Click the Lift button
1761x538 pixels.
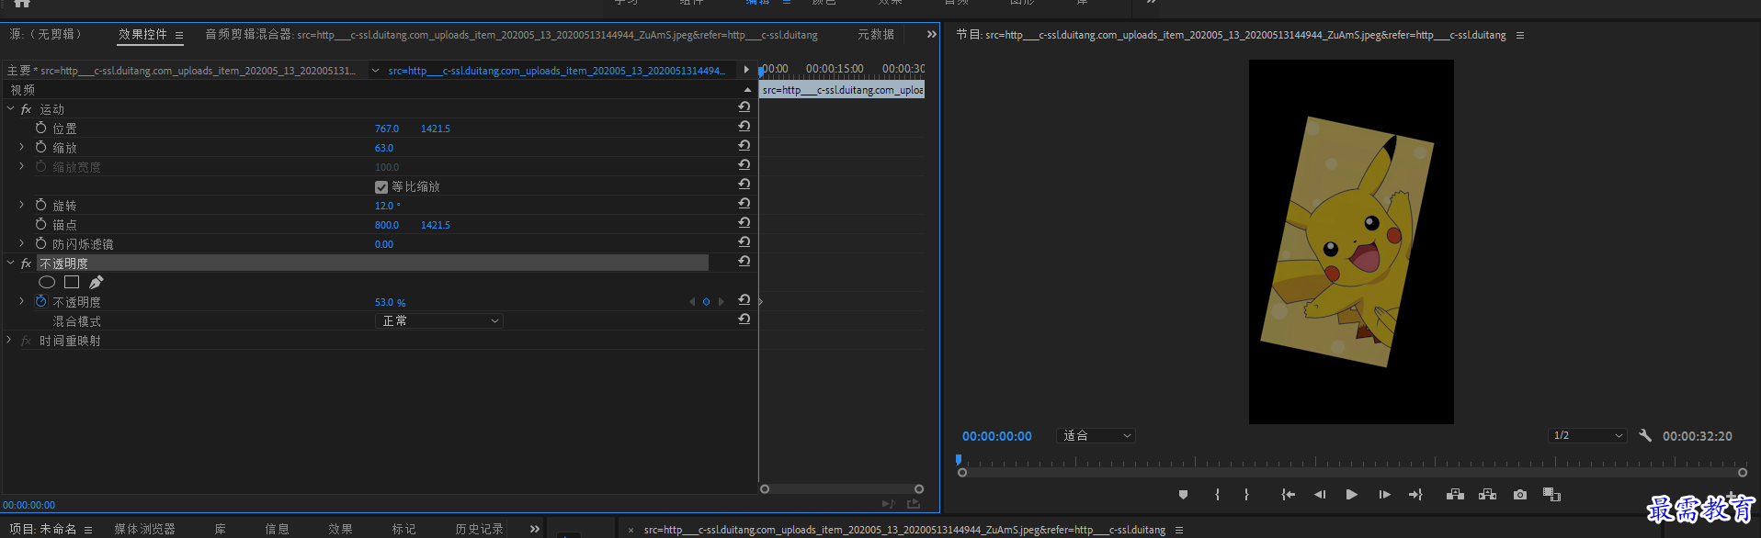[1455, 495]
